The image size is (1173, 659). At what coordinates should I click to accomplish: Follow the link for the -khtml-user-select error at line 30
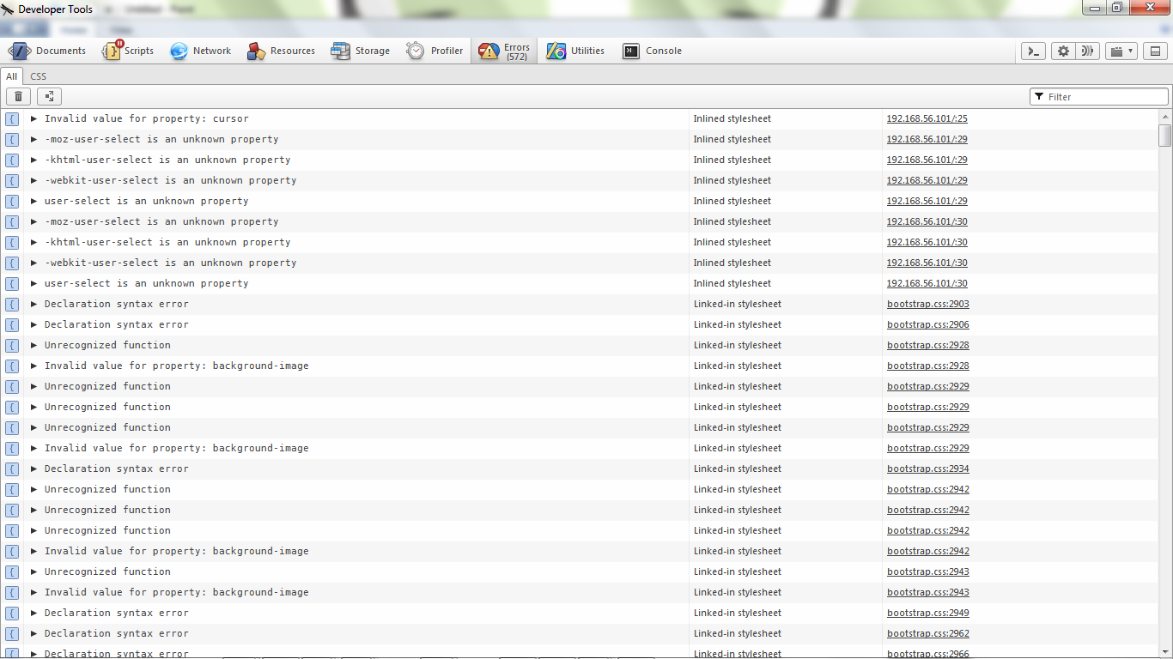(x=927, y=242)
